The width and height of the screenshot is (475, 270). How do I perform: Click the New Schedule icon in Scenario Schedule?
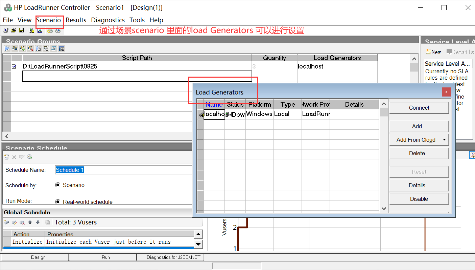tap(6, 157)
